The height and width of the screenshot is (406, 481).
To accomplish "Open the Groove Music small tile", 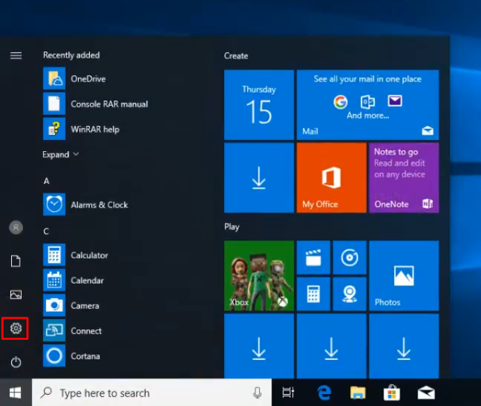I will point(349,258).
